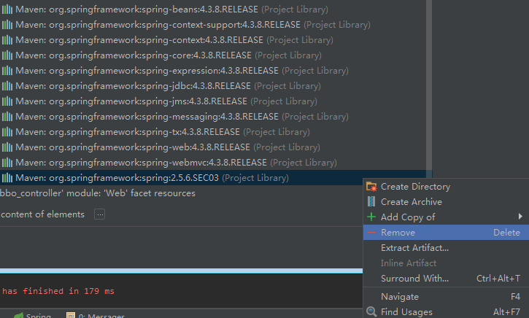Click library icon of spring-messaging row
529x318 pixels.
7,117
